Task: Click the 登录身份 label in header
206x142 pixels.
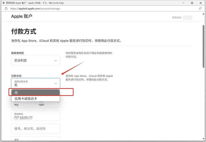Action: (x=177, y=17)
